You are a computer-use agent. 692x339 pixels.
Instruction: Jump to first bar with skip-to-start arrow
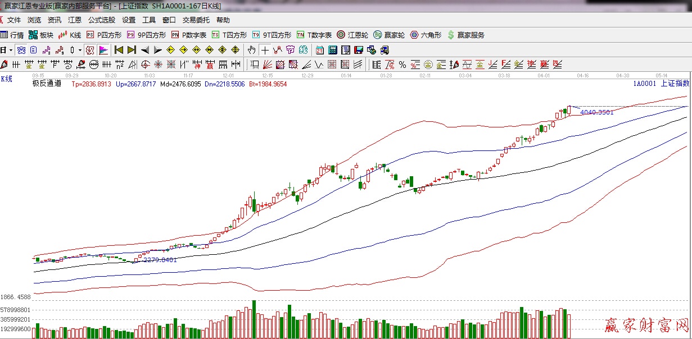click(119, 50)
